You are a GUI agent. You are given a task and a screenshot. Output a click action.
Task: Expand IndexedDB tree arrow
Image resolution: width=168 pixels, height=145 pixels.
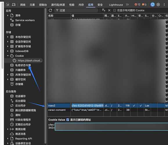point(8,51)
